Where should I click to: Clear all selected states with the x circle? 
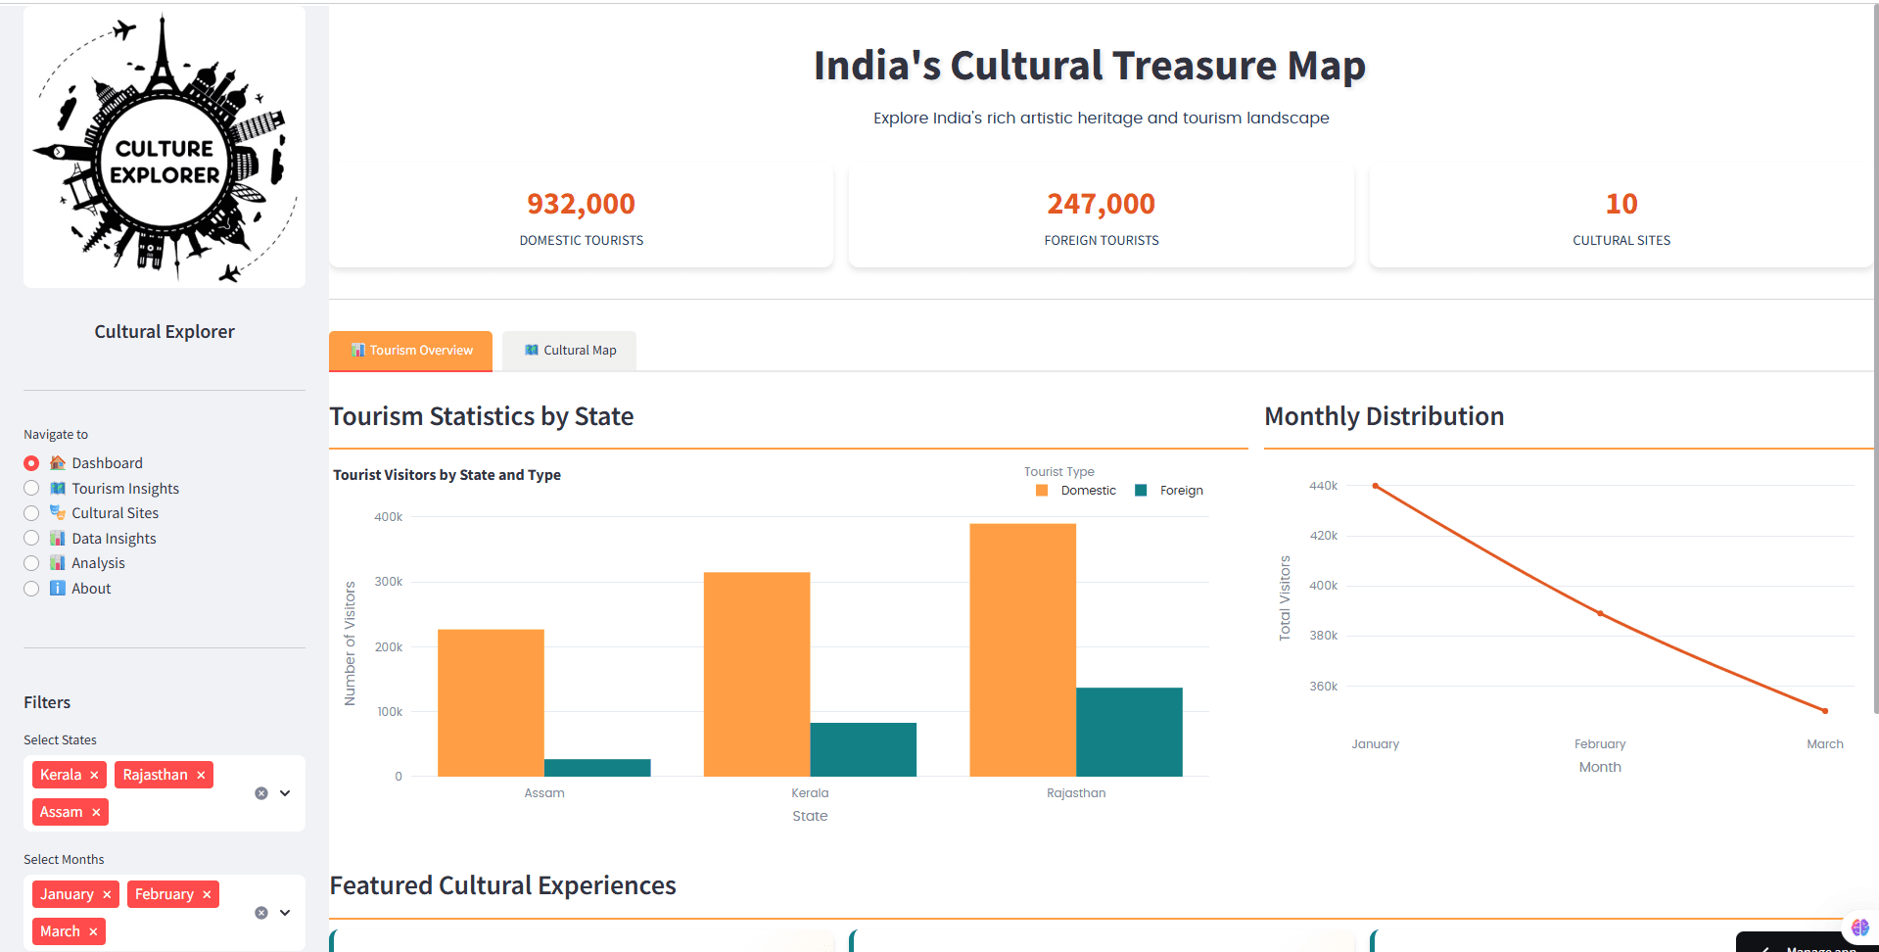pyautogui.click(x=260, y=792)
